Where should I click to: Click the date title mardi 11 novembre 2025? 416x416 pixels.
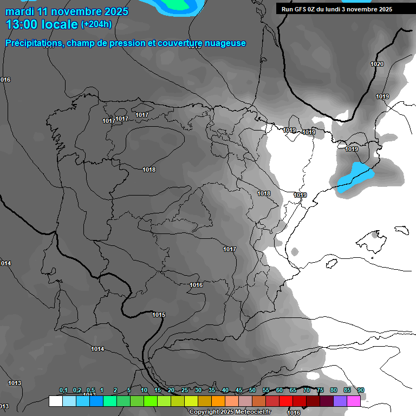point(67,11)
